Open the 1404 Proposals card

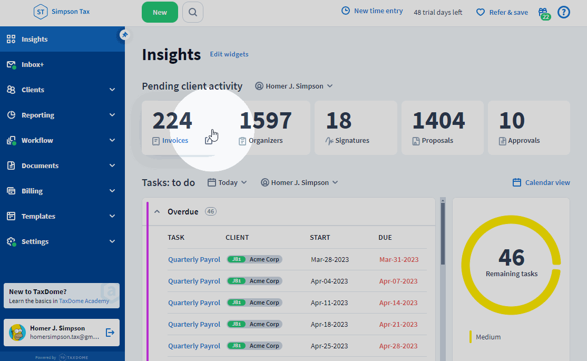[x=443, y=128]
